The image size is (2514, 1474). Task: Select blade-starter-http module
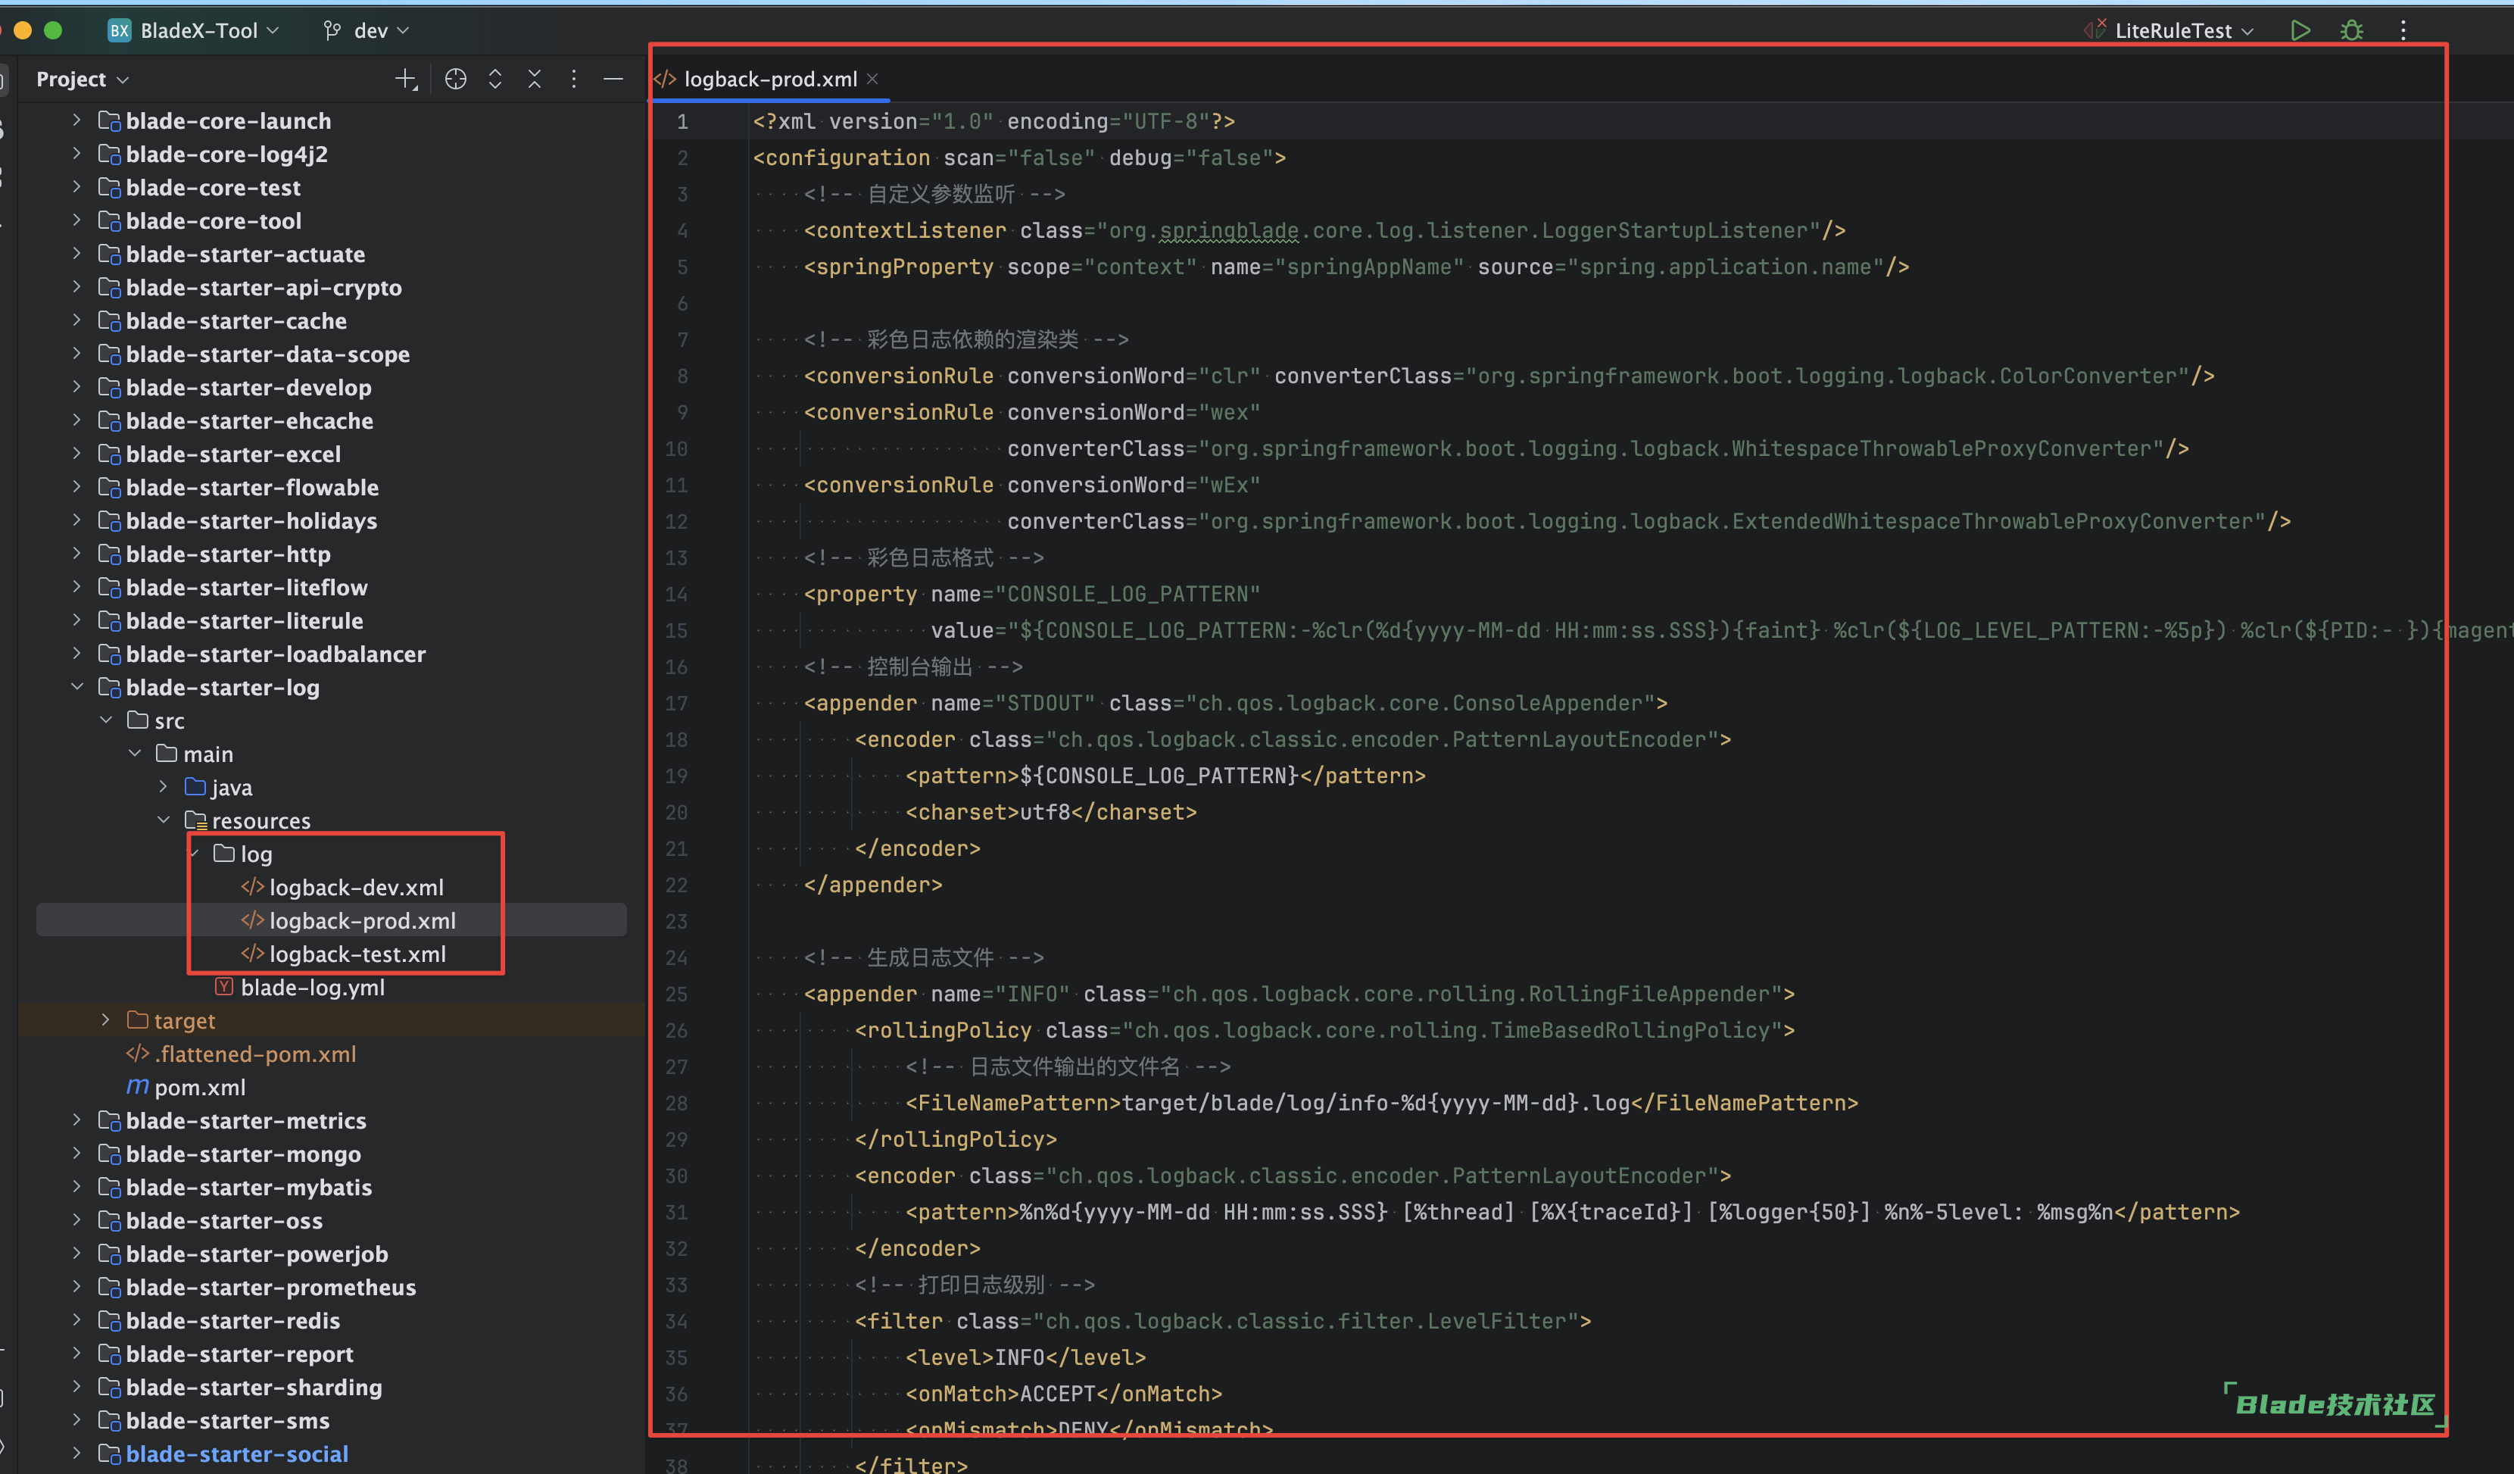pyautogui.click(x=227, y=554)
